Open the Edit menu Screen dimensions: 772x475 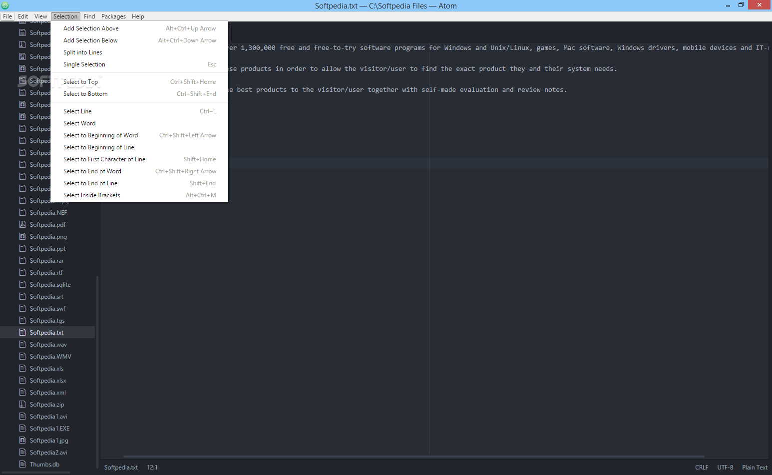23,16
